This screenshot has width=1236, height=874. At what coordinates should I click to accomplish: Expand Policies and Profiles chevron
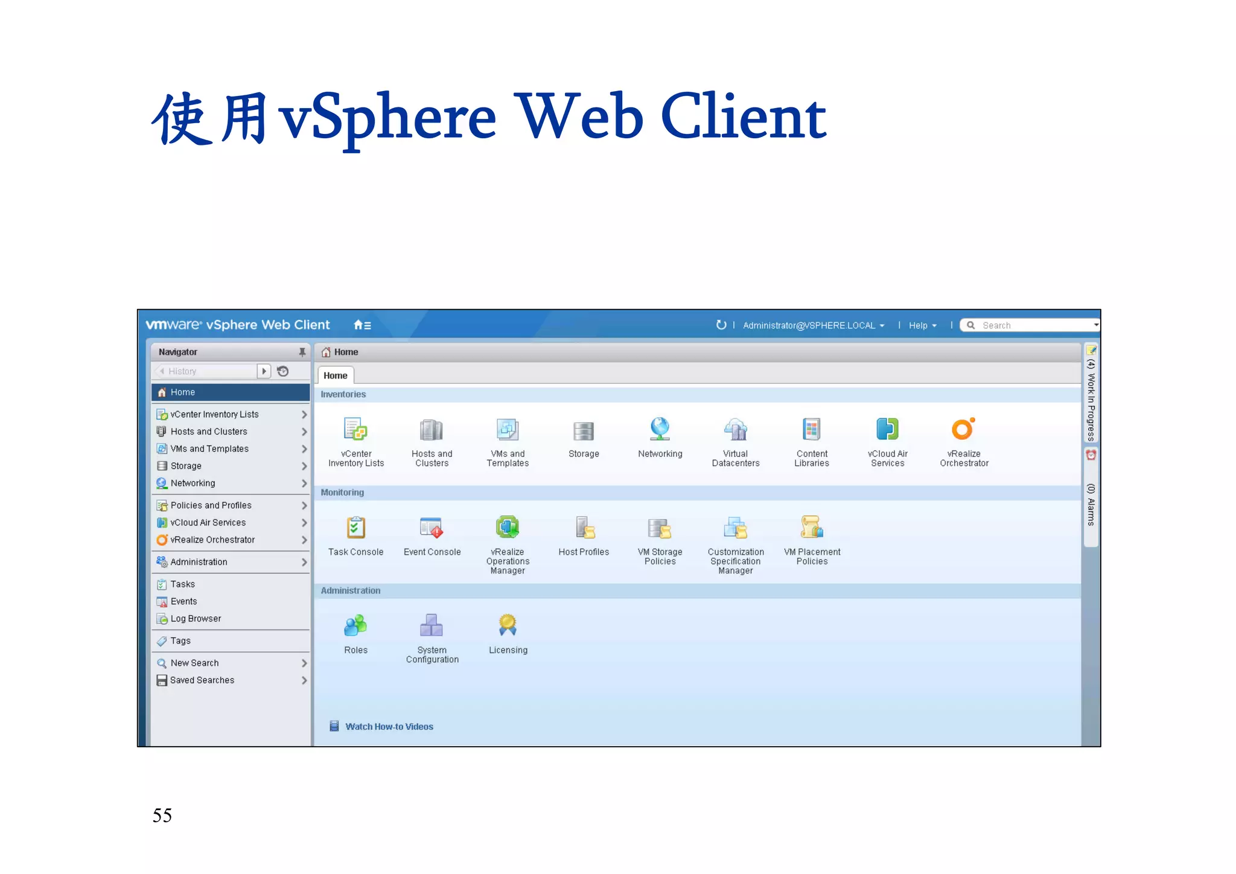[304, 506]
